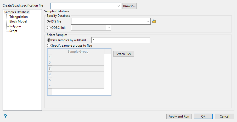Open the ODBC link dropdown
Image resolution: width=237 pixels, height=122 pixels.
[x=109, y=28]
